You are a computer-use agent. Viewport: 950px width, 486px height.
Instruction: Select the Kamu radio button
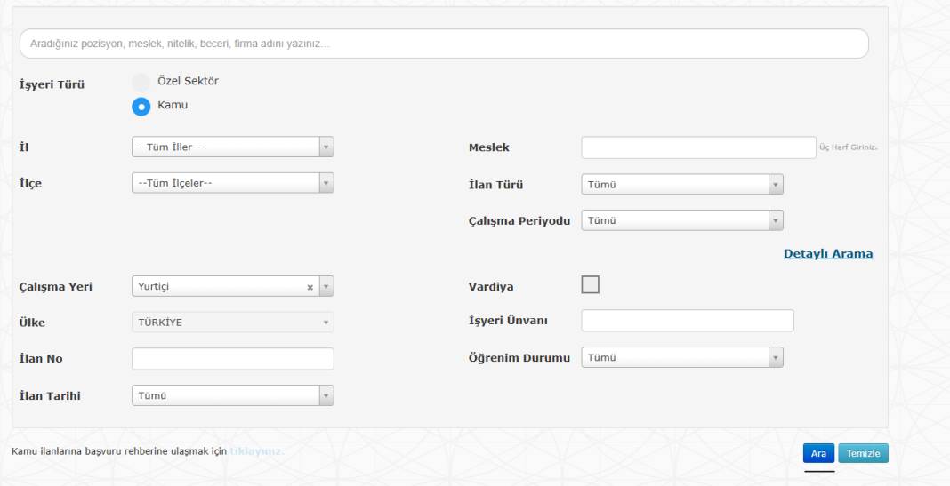(141, 106)
